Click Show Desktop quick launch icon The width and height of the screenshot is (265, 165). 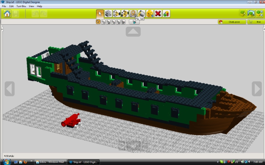(16, 162)
